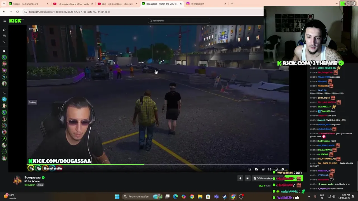Open a new browser tab

[x=232, y=4]
